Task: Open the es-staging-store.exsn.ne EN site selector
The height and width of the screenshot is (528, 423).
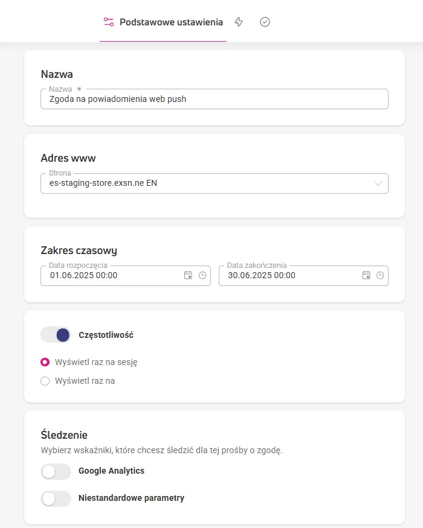Action: (x=215, y=183)
